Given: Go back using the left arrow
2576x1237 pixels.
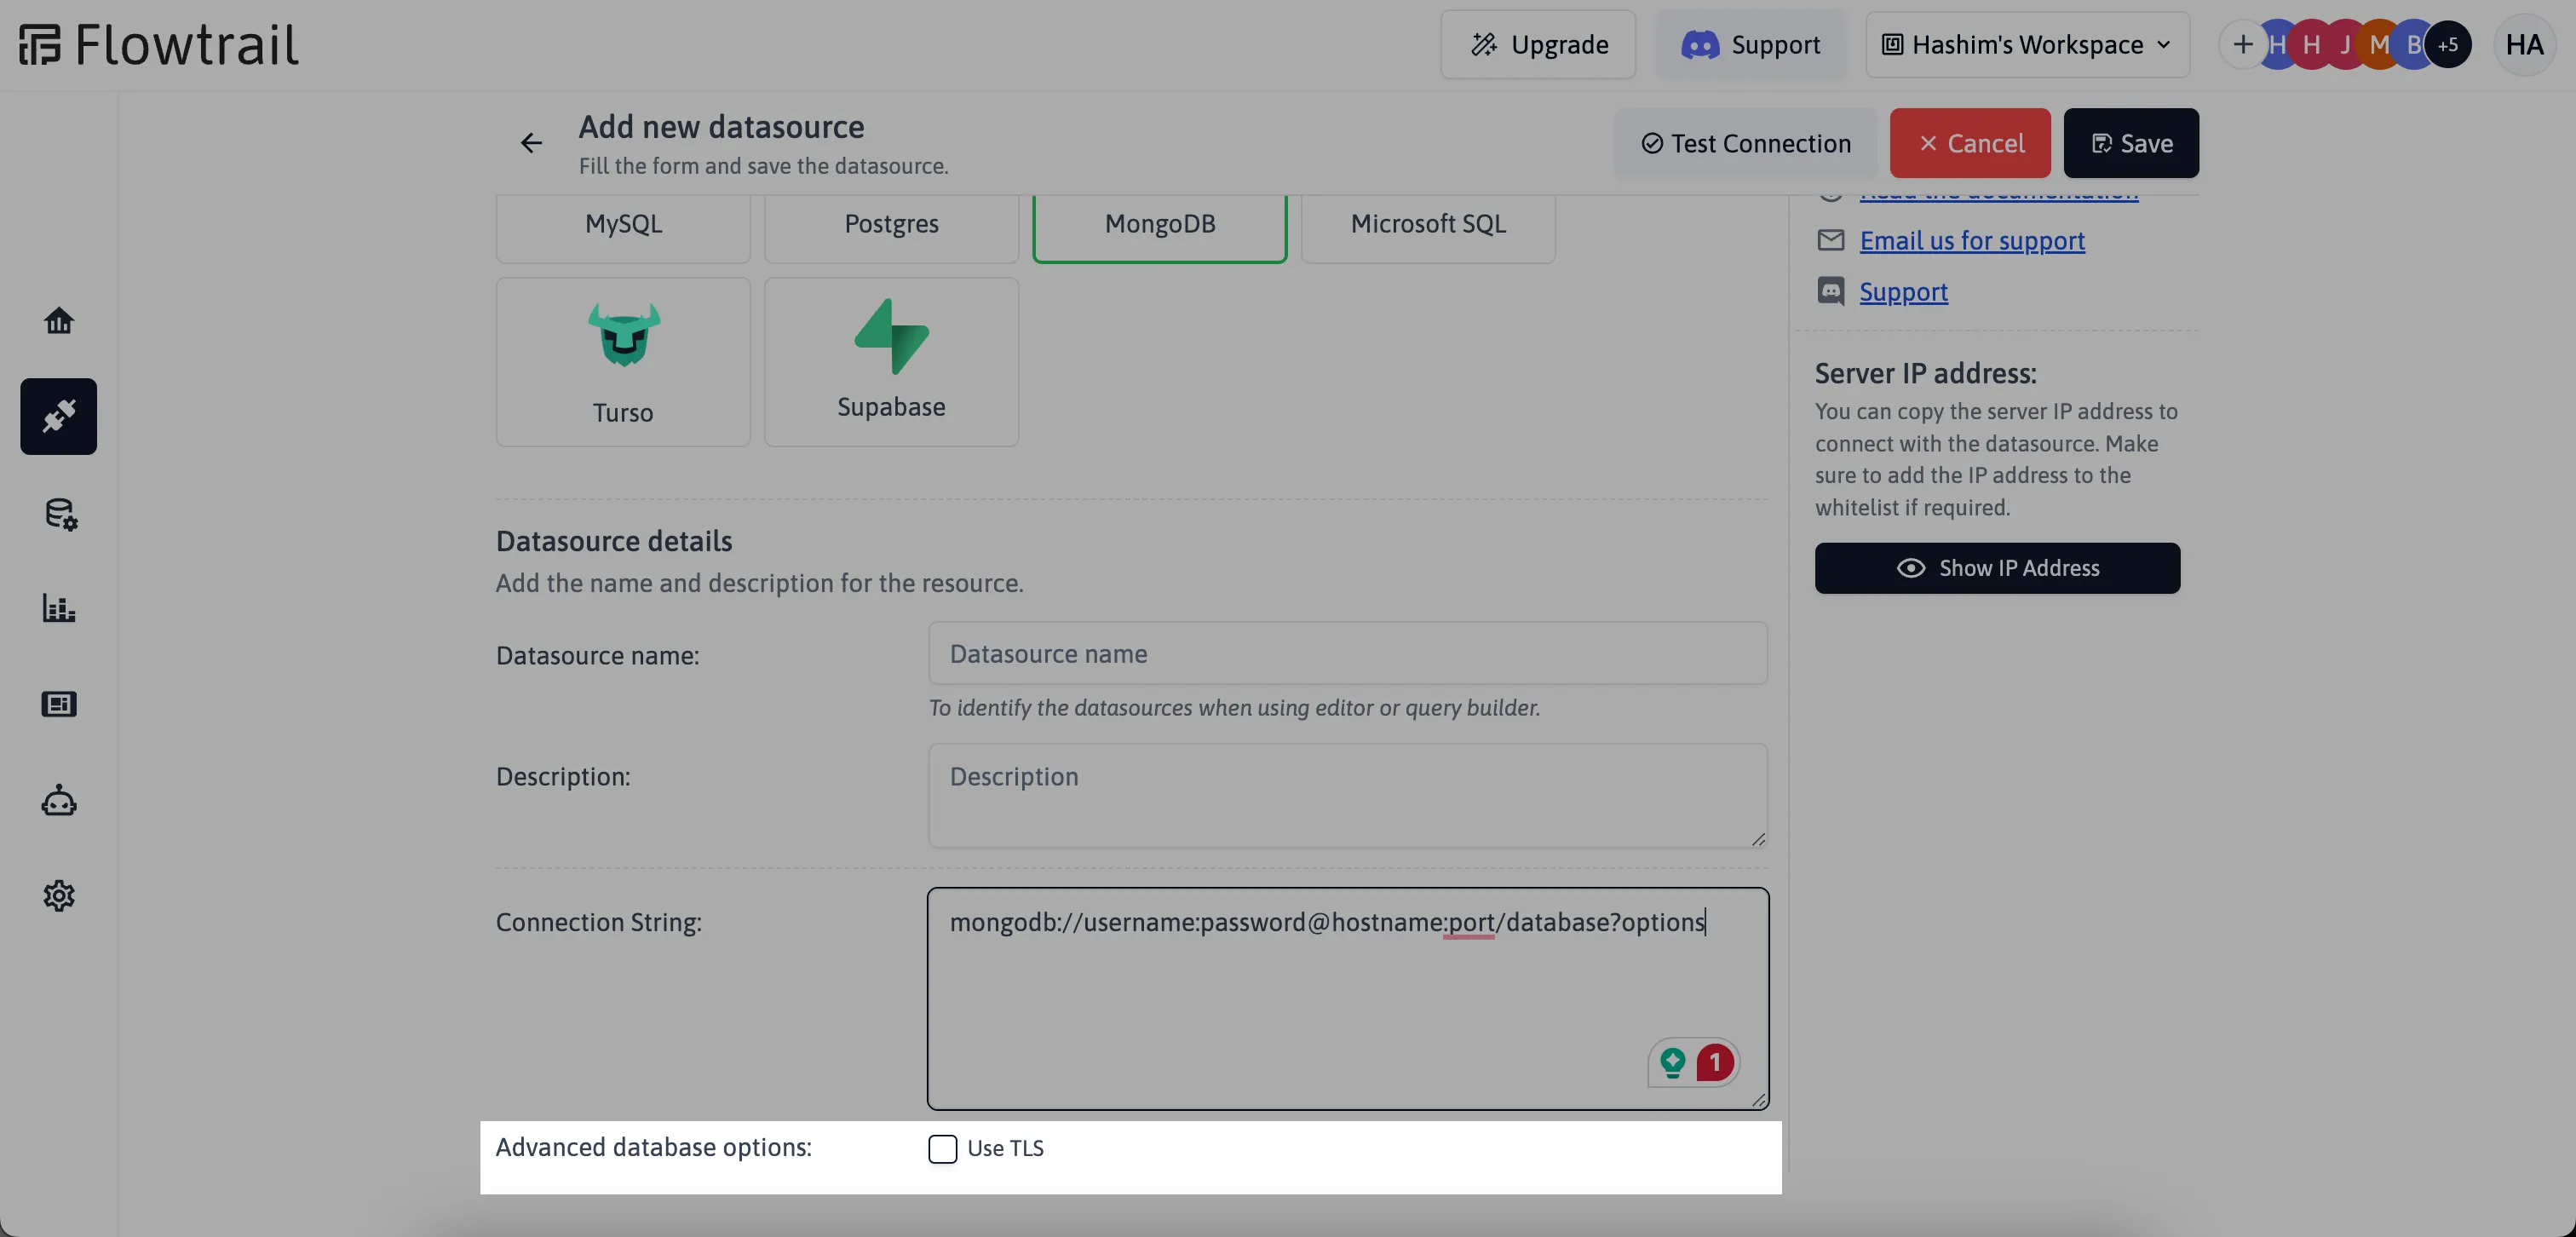Looking at the screenshot, I should click(x=531, y=143).
